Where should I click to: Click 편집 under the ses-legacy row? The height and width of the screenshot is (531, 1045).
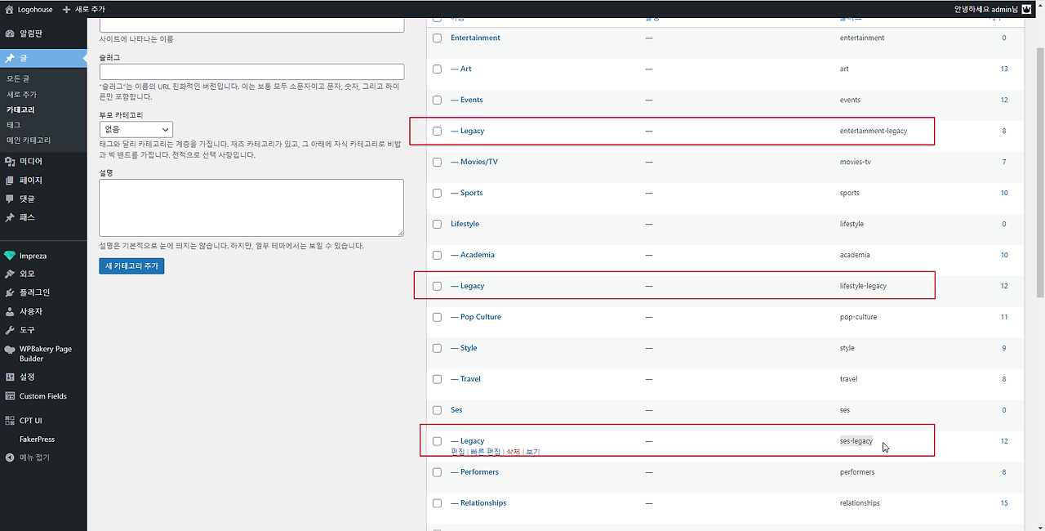[458, 452]
